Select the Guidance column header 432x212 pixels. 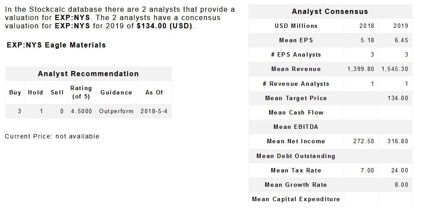tap(116, 92)
